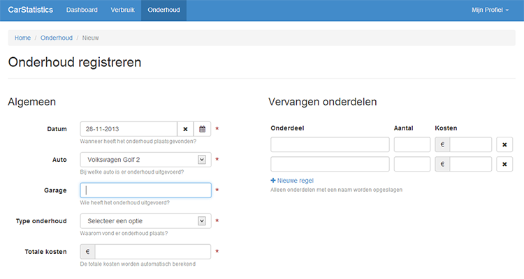Click the Home breadcrumb link
Image resolution: width=524 pixels, height=279 pixels.
tap(22, 38)
